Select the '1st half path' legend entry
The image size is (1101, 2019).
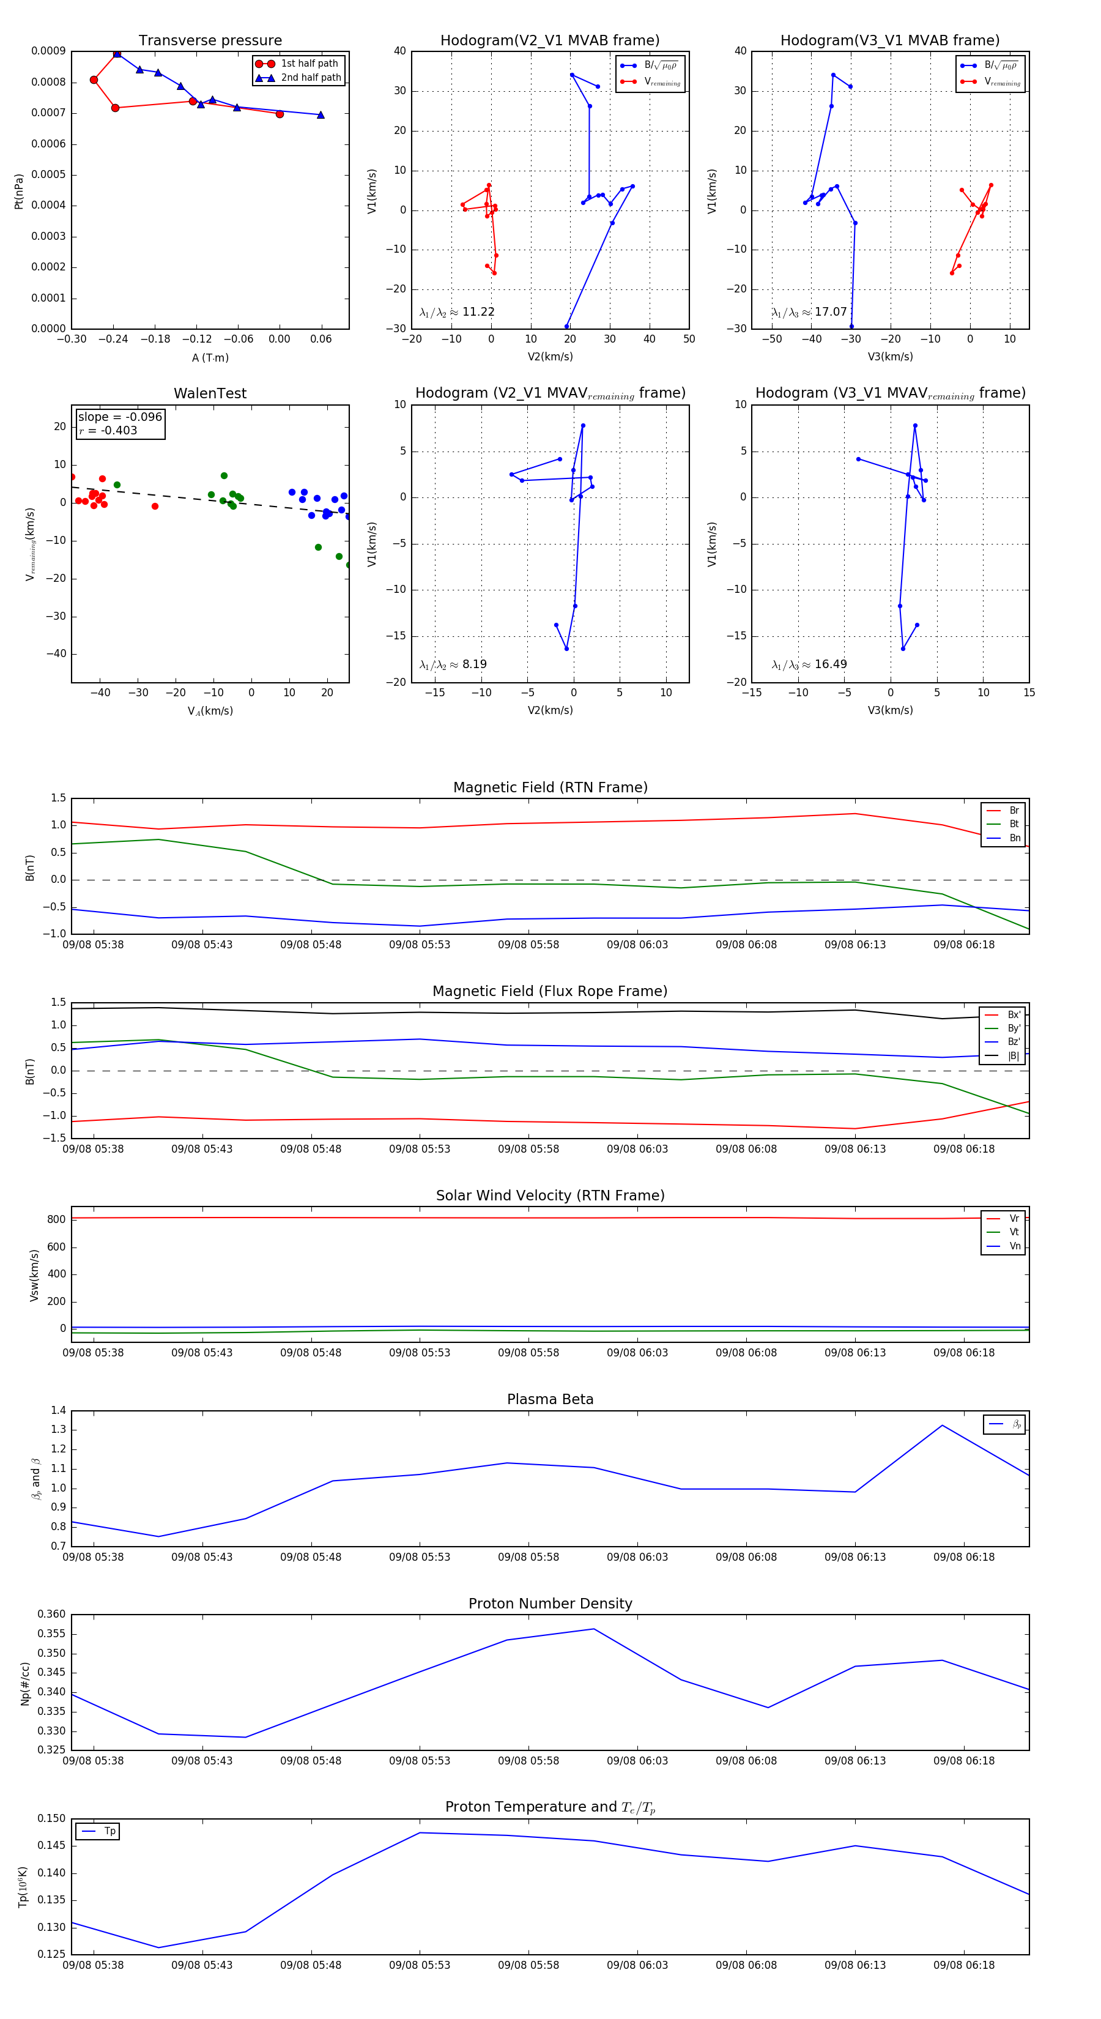[x=297, y=64]
